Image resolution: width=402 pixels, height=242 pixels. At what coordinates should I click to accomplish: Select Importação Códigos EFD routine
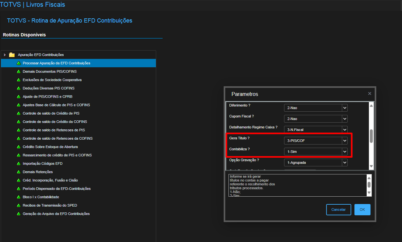[x=78, y=163]
